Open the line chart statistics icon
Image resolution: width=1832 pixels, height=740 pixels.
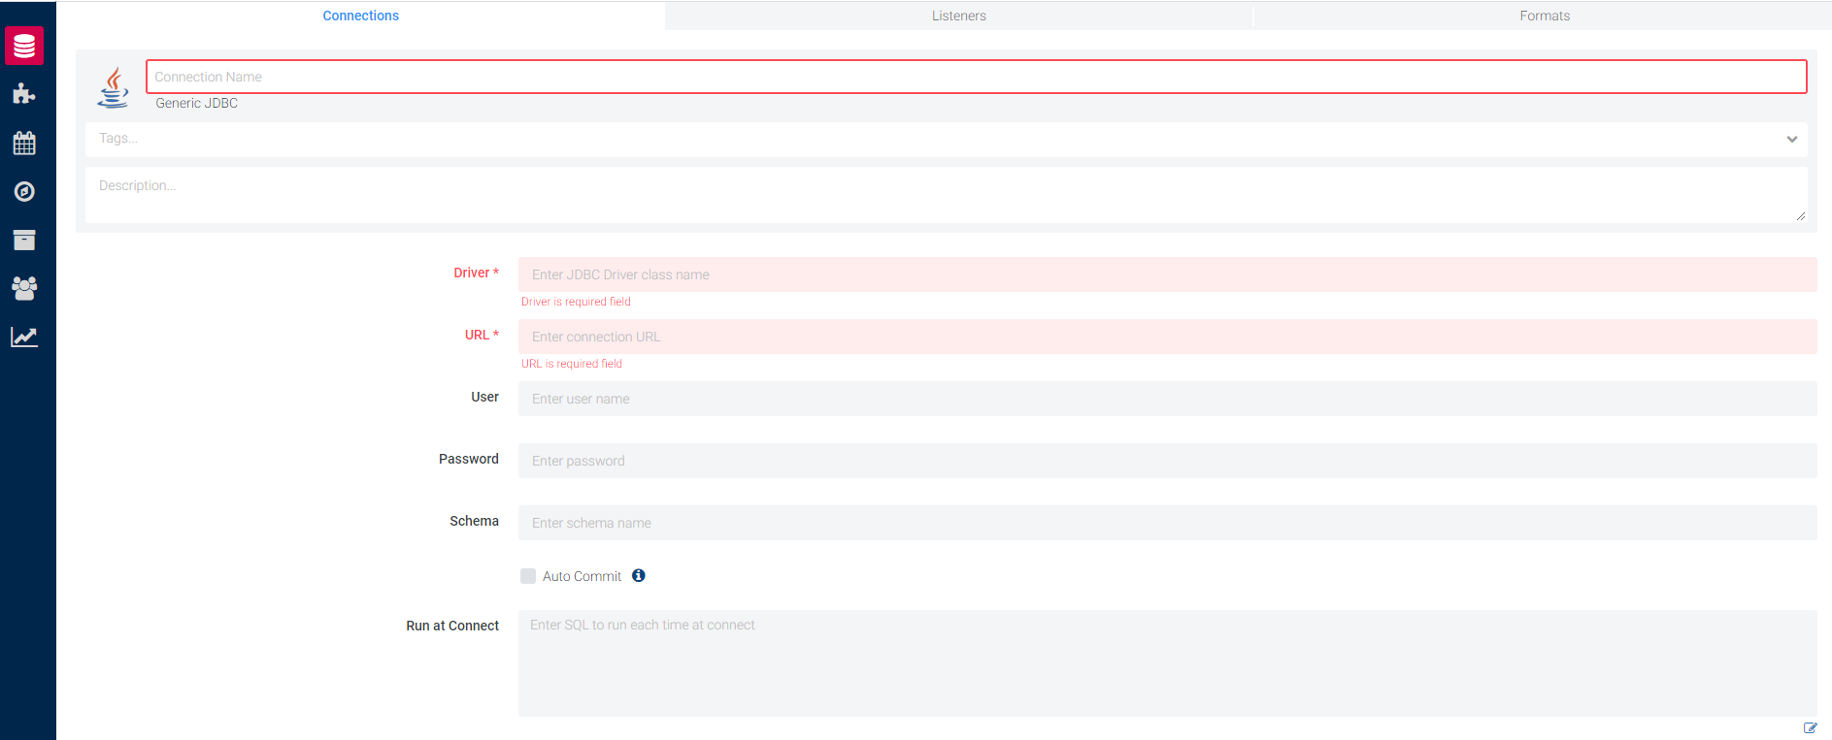pyautogui.click(x=24, y=338)
